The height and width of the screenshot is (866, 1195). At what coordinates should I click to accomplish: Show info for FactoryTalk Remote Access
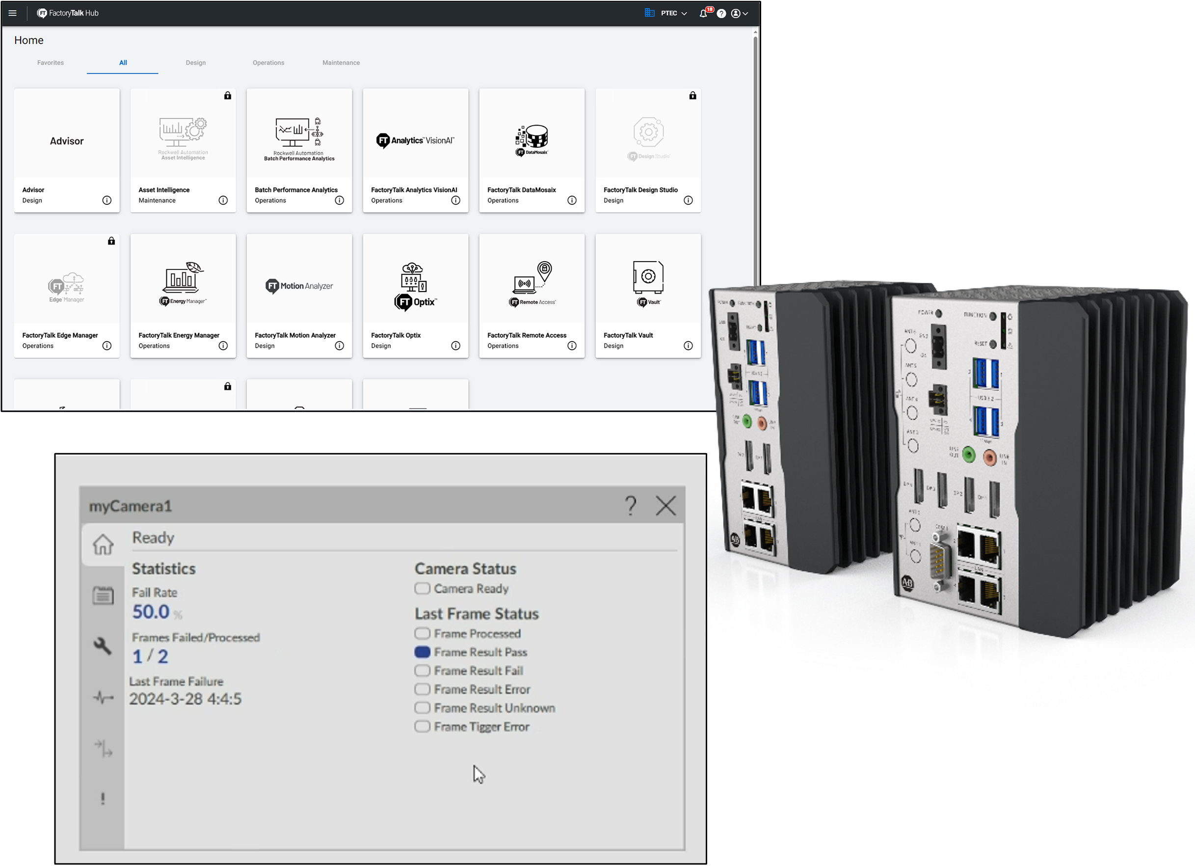tap(572, 346)
